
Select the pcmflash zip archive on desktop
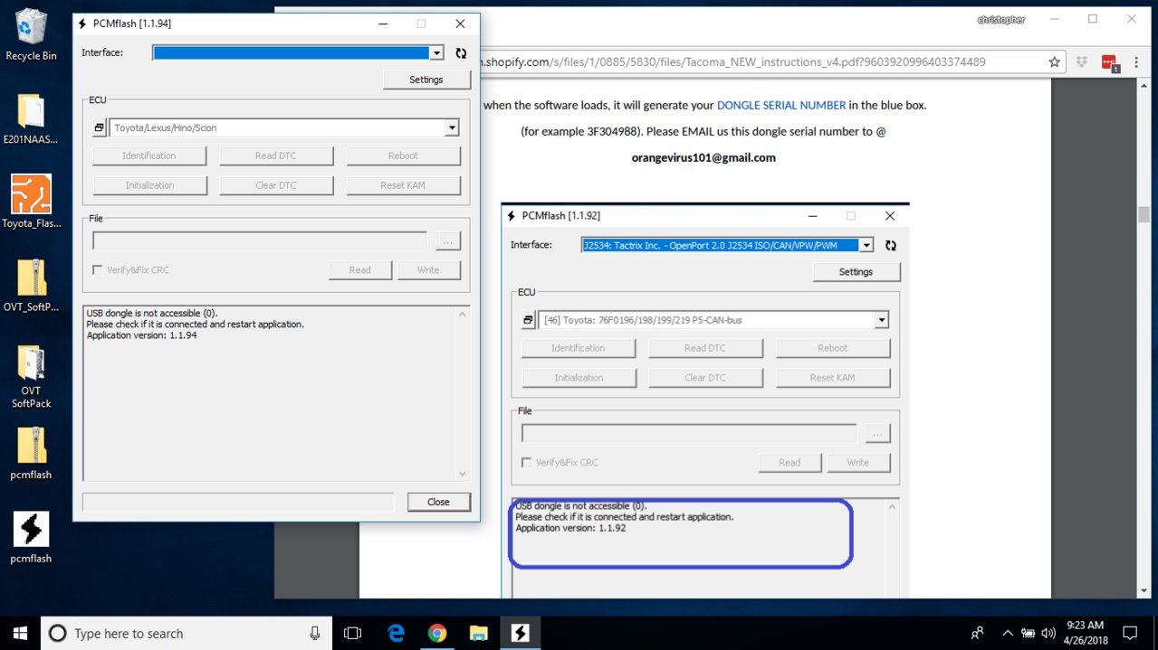(x=31, y=454)
